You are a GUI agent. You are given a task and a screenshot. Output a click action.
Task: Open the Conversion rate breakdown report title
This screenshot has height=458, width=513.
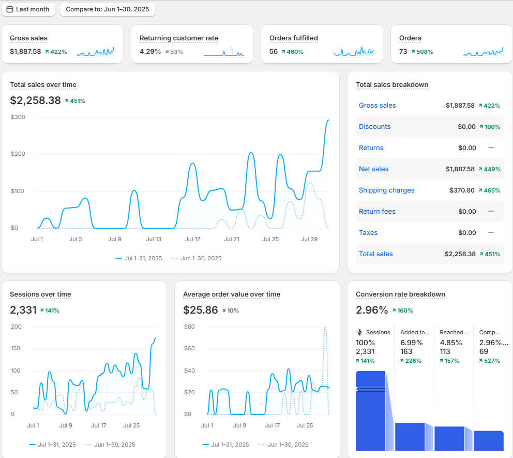(400, 294)
